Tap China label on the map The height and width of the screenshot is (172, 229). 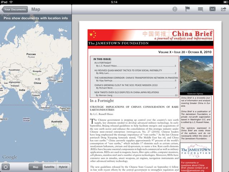pos(37,83)
